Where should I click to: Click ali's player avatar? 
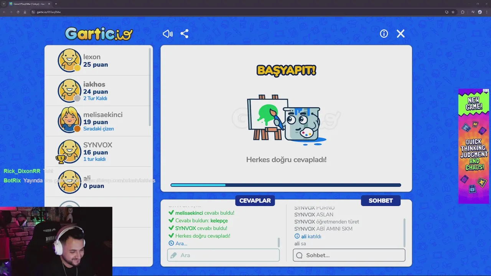[x=69, y=181]
